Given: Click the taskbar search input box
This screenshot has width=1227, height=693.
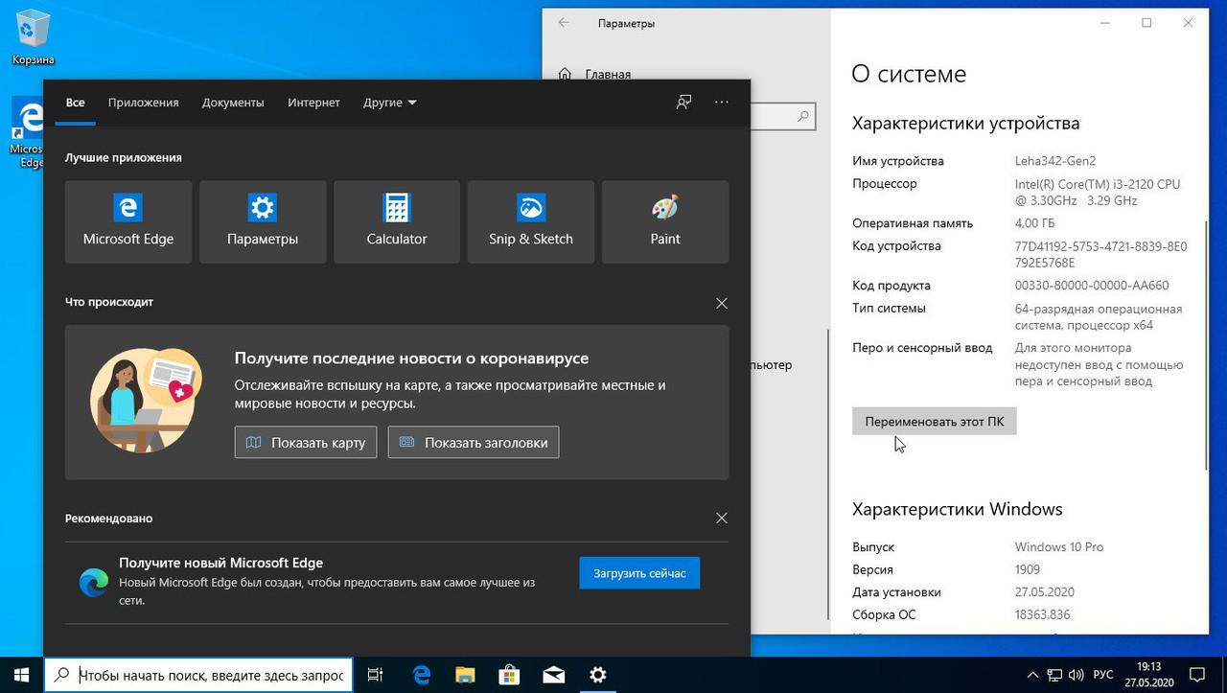Looking at the screenshot, I should pos(198,675).
